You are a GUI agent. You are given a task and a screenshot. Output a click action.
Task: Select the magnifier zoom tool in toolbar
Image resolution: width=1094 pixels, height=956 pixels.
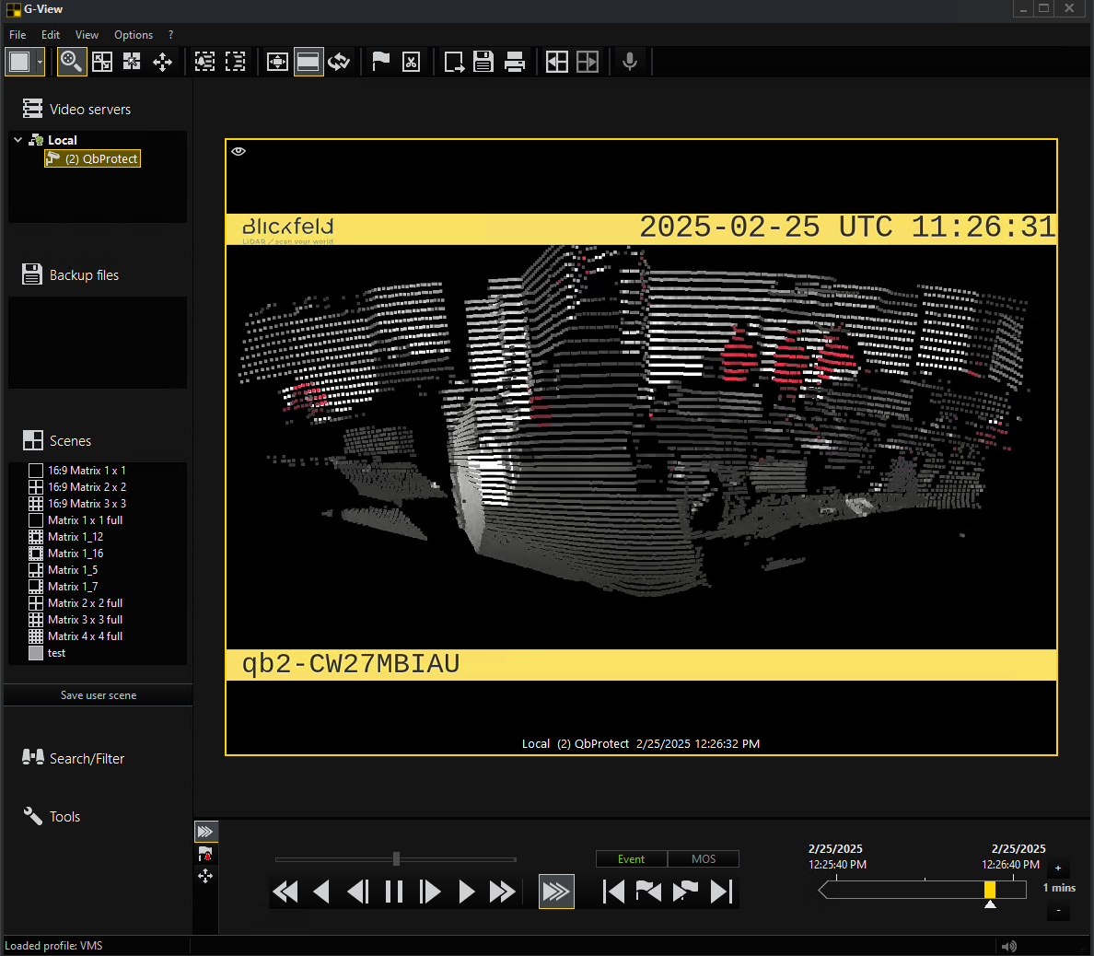tap(71, 62)
